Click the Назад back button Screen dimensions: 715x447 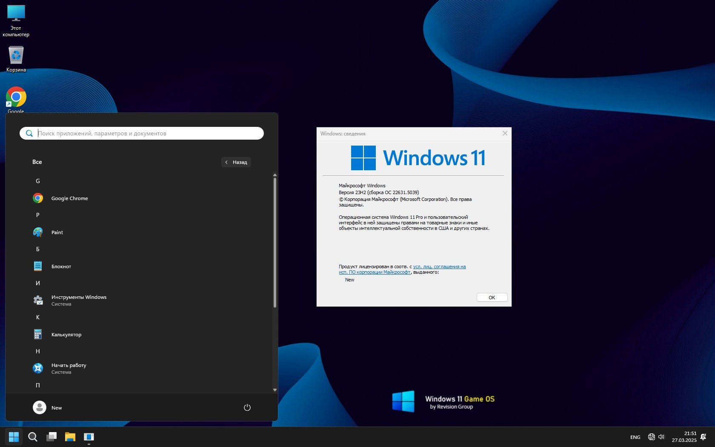(x=236, y=162)
